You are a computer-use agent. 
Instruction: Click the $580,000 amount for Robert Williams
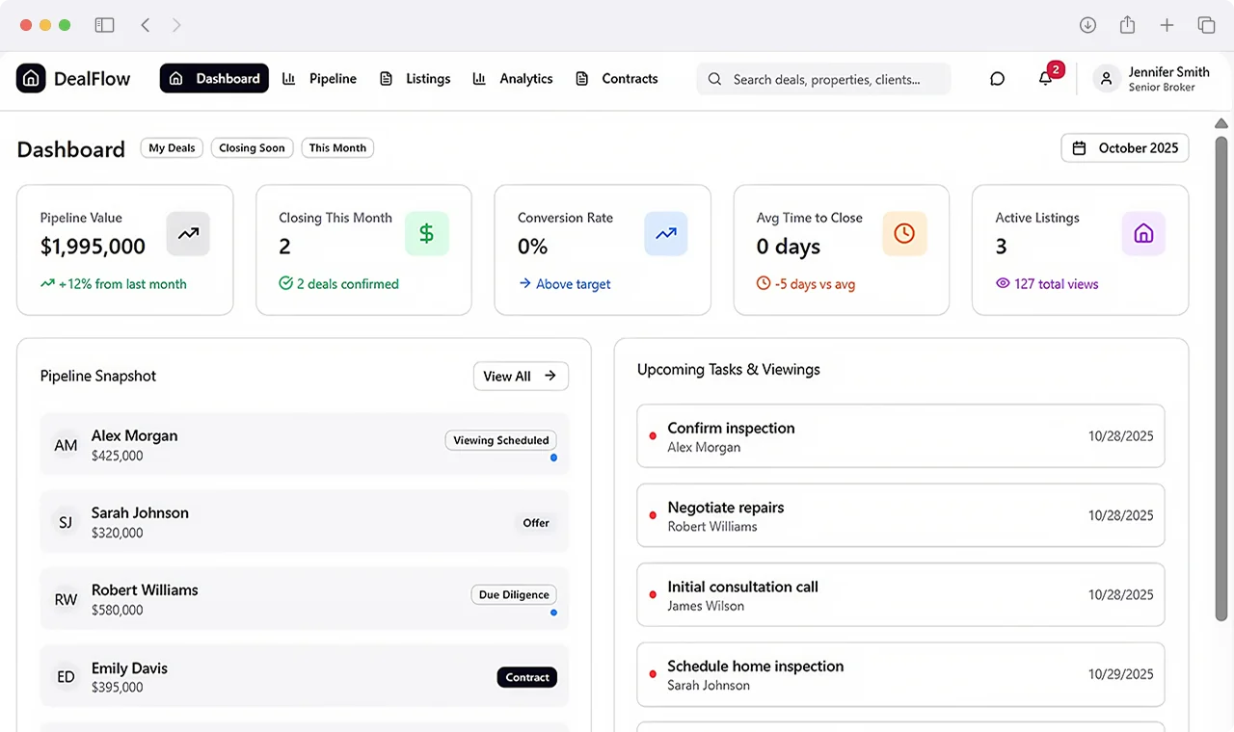117,610
